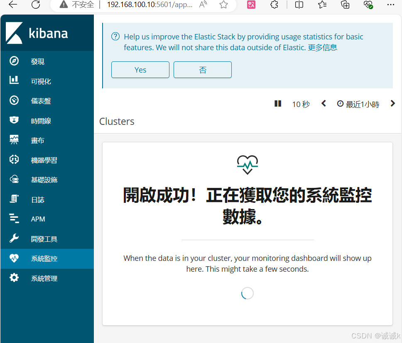Select 時間線 menu item
This screenshot has width=402, height=343.
[x=41, y=121]
